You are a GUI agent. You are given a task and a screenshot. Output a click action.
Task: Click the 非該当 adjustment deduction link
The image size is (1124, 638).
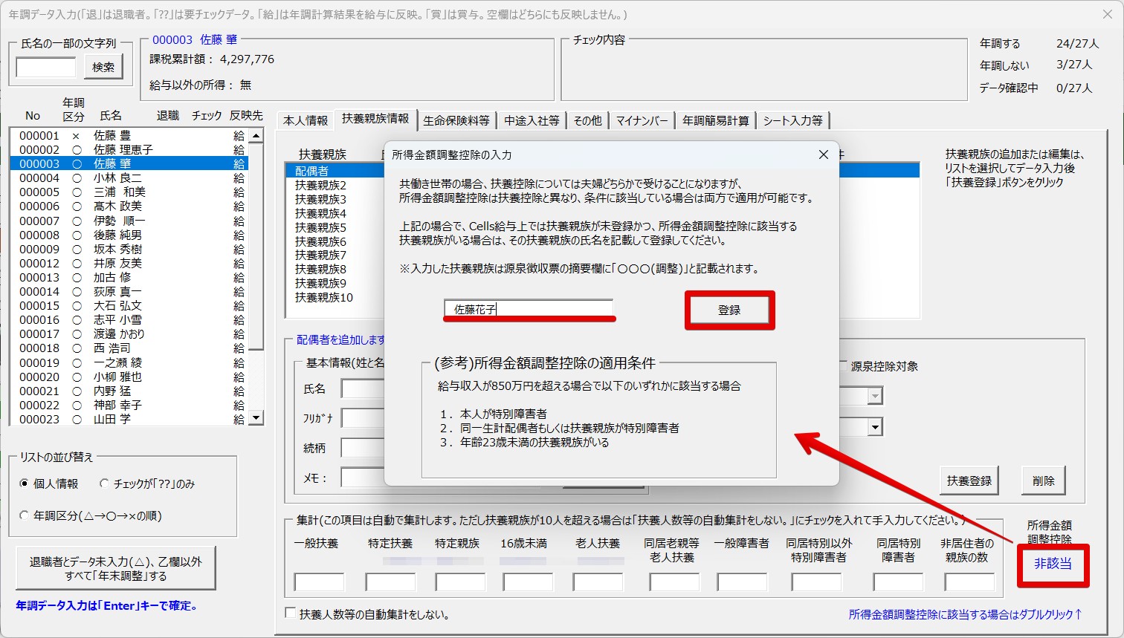(1053, 564)
